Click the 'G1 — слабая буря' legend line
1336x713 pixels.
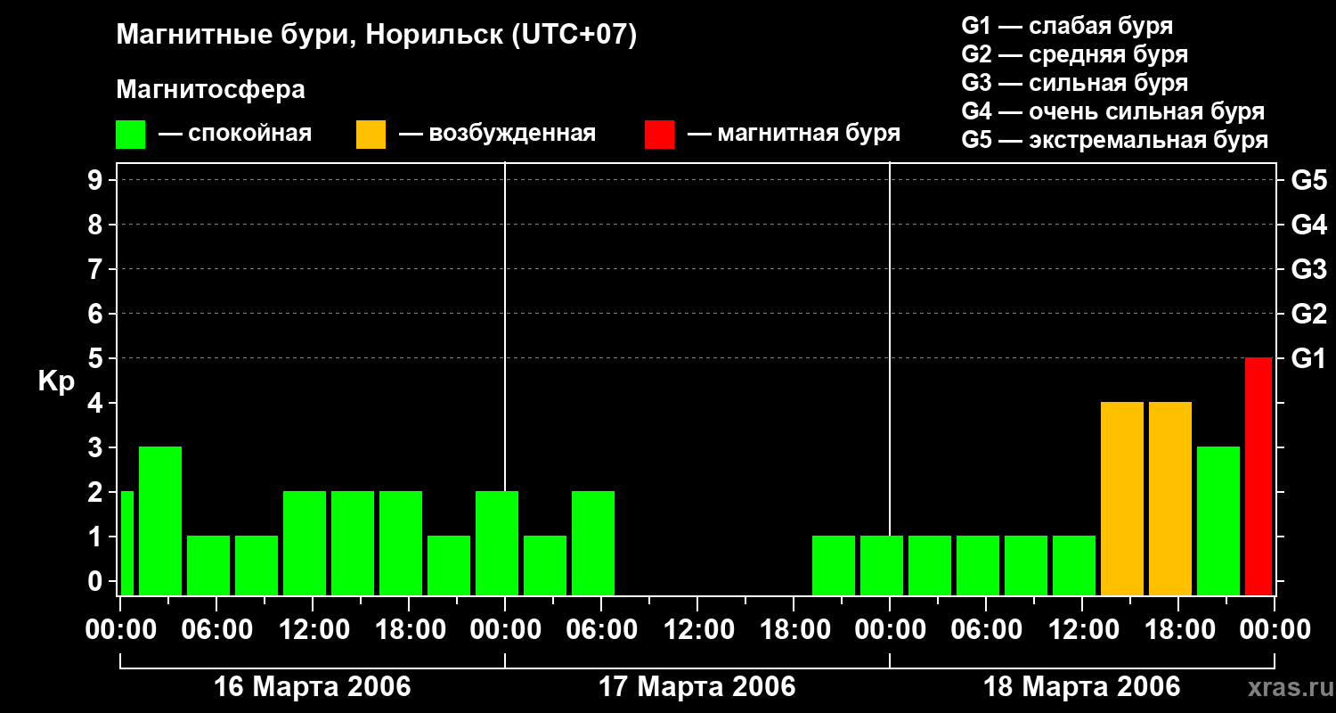[1067, 27]
